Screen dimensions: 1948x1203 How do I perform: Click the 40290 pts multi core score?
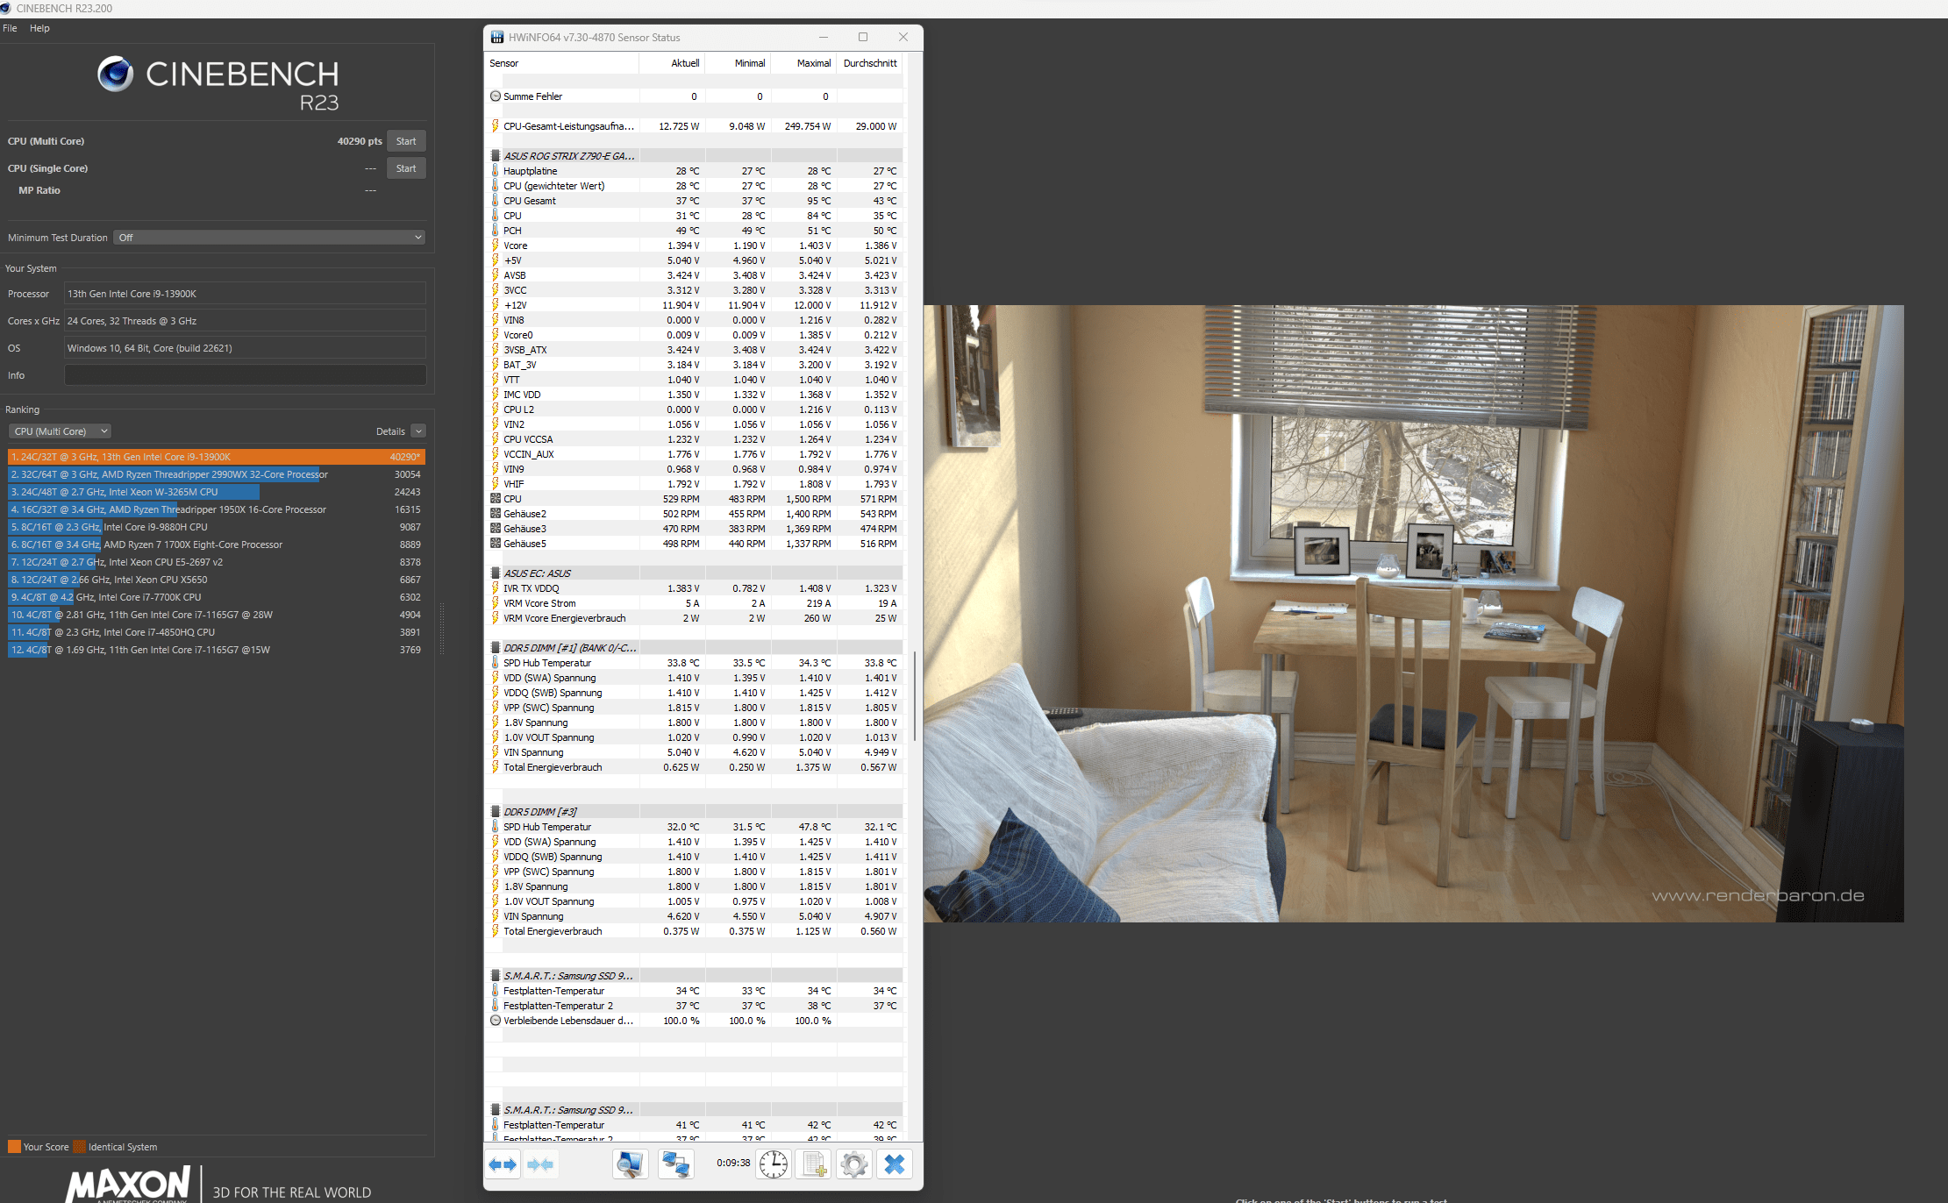click(x=360, y=141)
